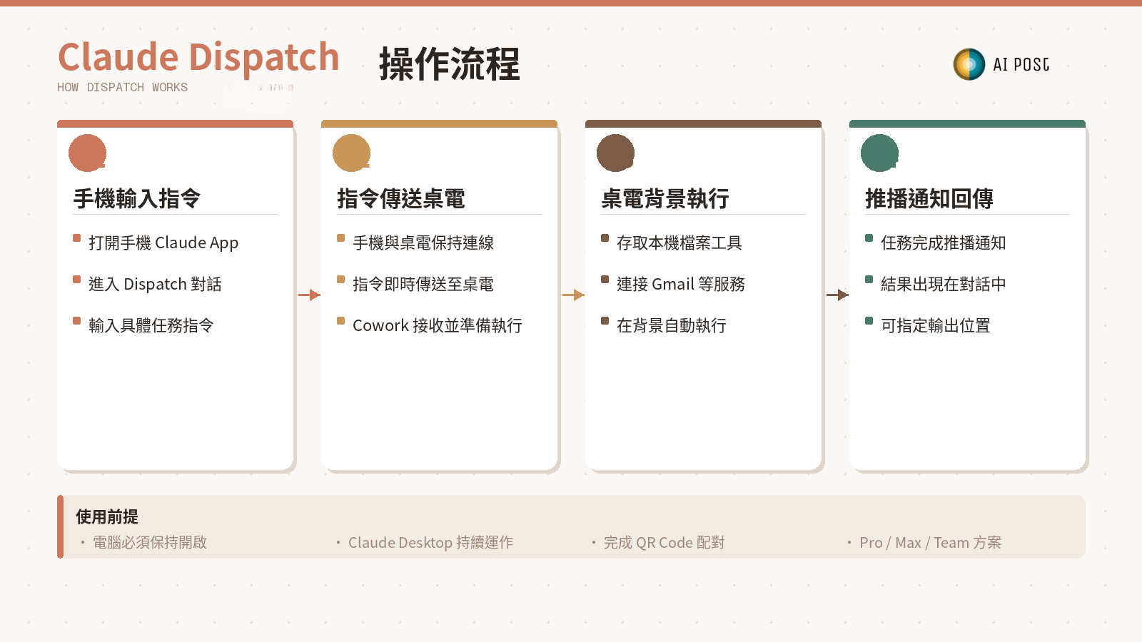1142x642 pixels.
Task: Select the 推播通知回傳 card heading
Action: [x=929, y=198]
